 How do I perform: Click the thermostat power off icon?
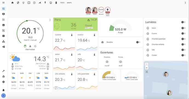click(35, 46)
